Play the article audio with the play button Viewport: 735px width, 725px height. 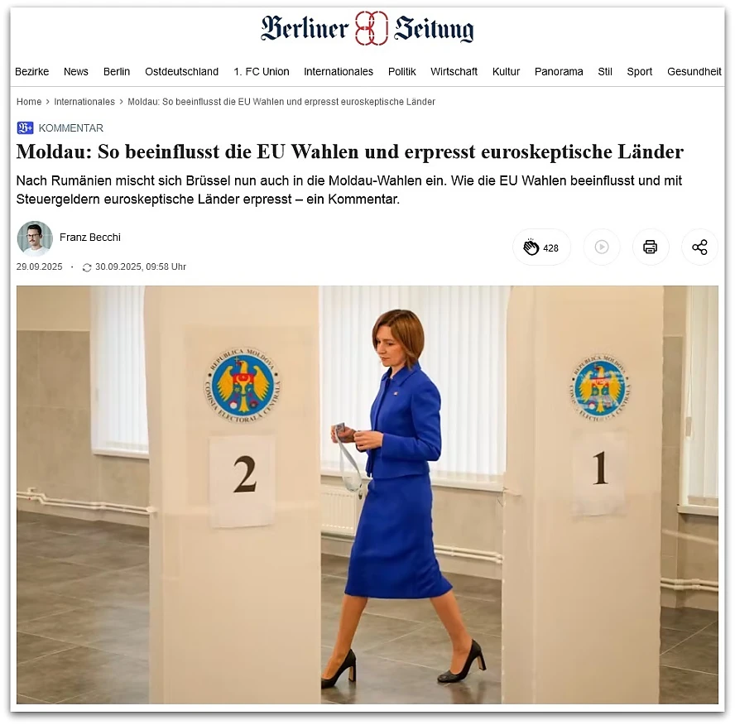click(x=602, y=247)
